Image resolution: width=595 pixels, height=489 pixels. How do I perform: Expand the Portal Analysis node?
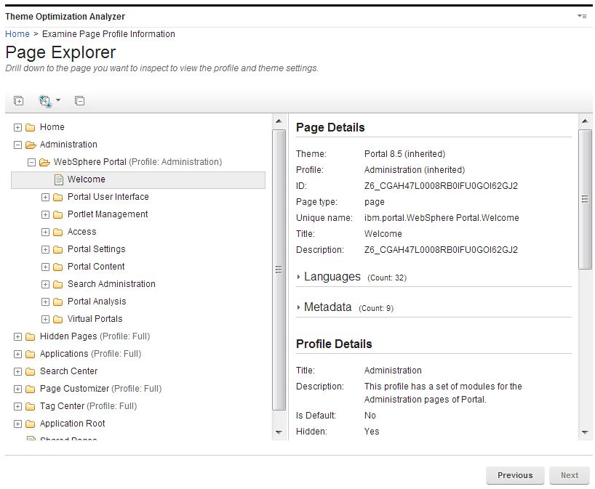coord(45,302)
